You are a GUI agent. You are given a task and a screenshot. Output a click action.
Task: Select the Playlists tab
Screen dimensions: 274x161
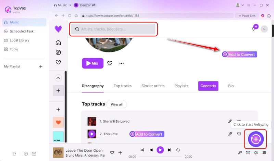[182, 86]
